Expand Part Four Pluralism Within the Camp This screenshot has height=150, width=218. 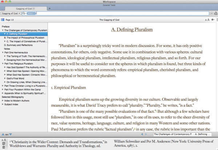click(x=3, y=89)
